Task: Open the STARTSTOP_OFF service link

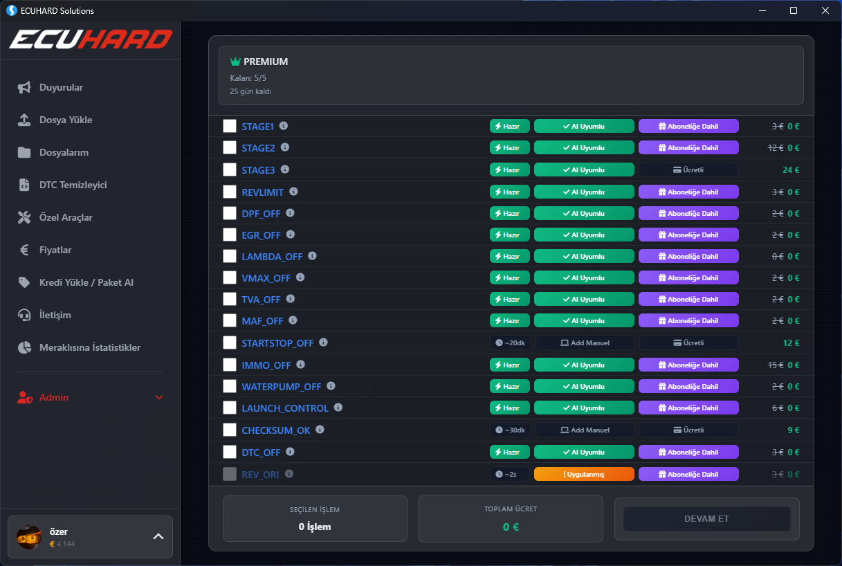Action: coord(277,343)
